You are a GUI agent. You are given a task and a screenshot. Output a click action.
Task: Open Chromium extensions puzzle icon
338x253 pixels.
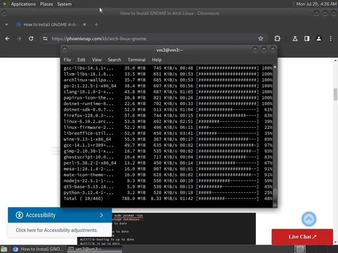tap(277, 39)
